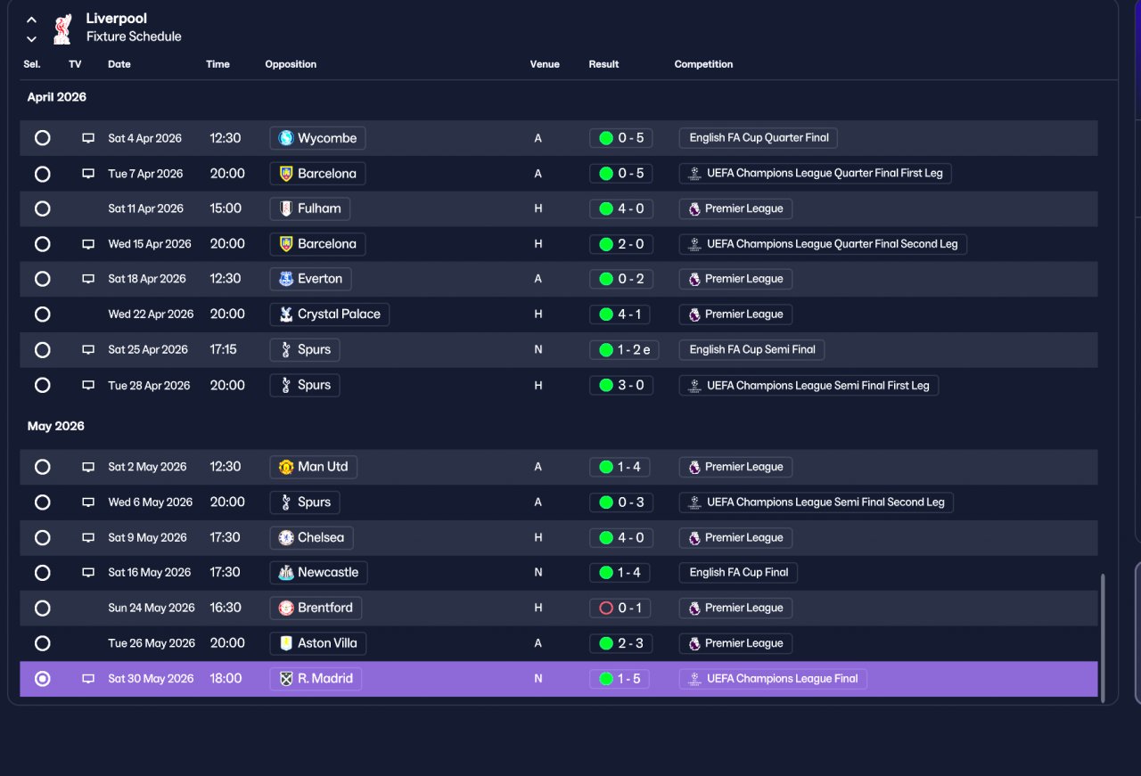The image size is (1141, 776).
Task: Open the 4 - 1 Crystal Palace result
Action: [x=620, y=314]
